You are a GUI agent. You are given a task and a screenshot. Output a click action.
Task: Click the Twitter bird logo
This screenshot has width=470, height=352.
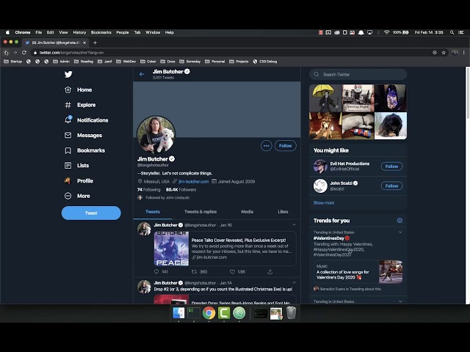(68, 74)
